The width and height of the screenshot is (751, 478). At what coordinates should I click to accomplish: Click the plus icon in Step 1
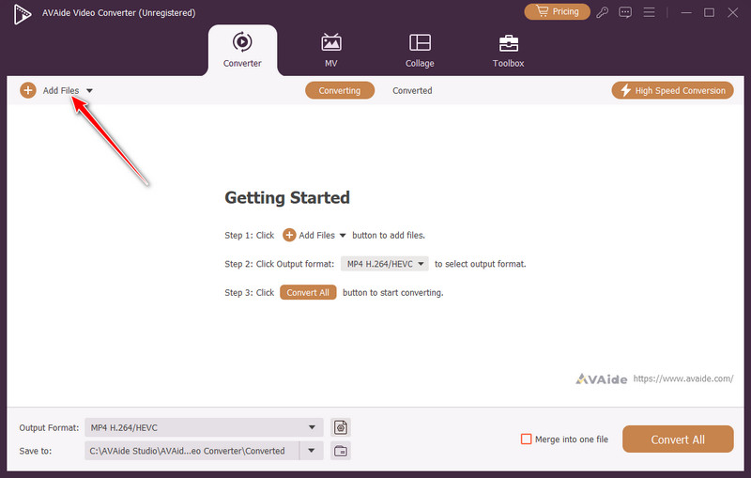point(289,235)
